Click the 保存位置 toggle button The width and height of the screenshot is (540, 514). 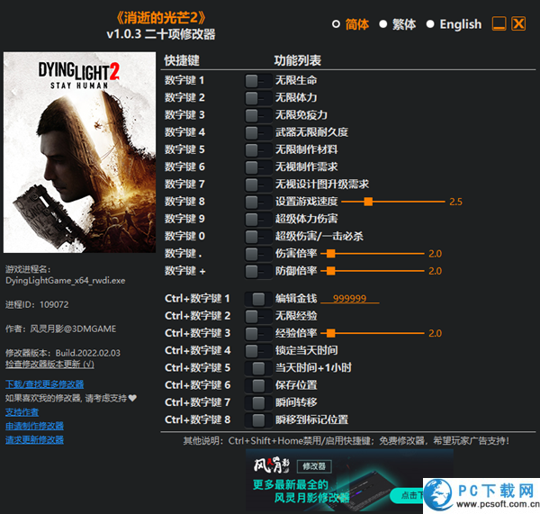[258, 385]
